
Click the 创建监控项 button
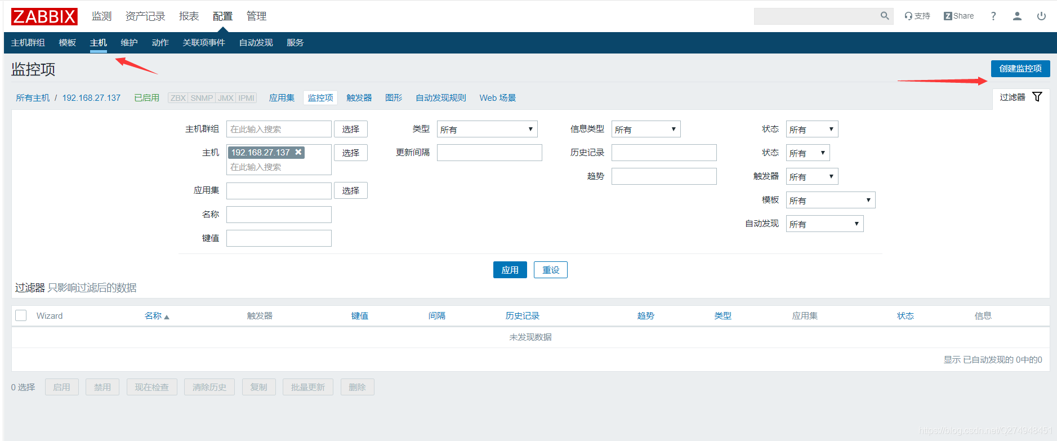tap(1020, 69)
